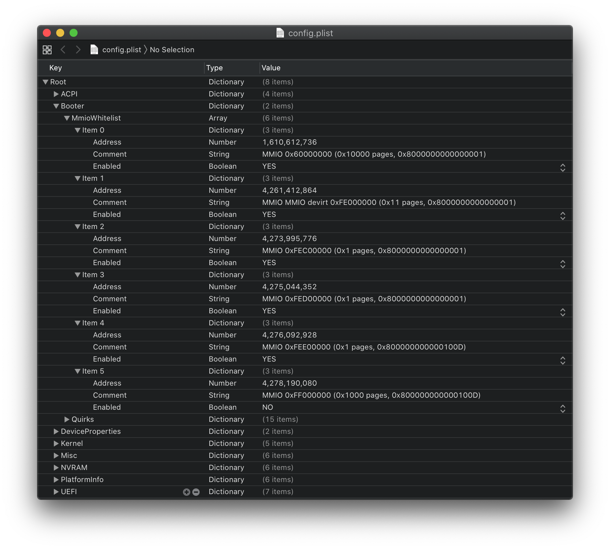Select Item 1 Address value 4,261,412,864

[289, 190]
